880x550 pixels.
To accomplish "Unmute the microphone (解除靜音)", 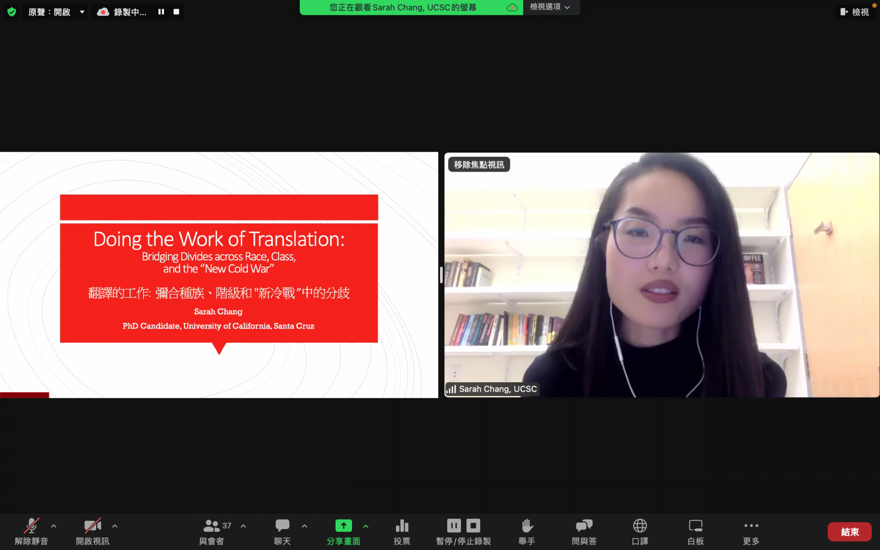I will pyautogui.click(x=31, y=526).
